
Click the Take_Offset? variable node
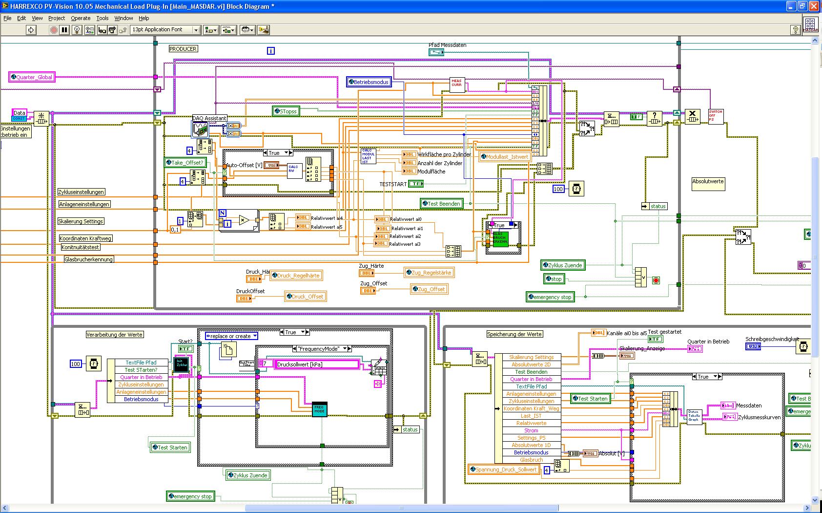(x=185, y=163)
